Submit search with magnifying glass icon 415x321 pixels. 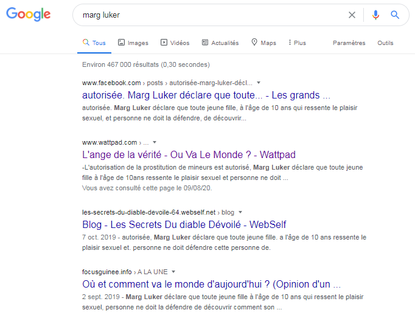pos(395,15)
